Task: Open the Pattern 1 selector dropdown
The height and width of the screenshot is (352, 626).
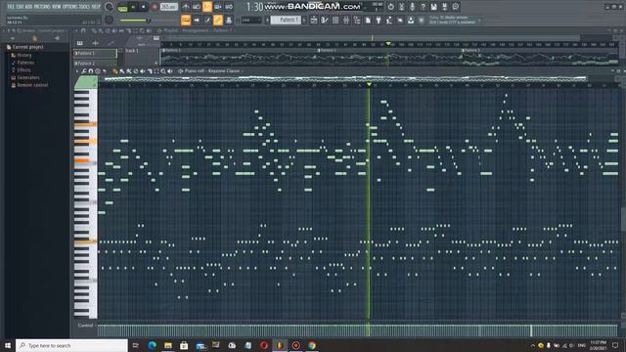Action: (x=286, y=20)
